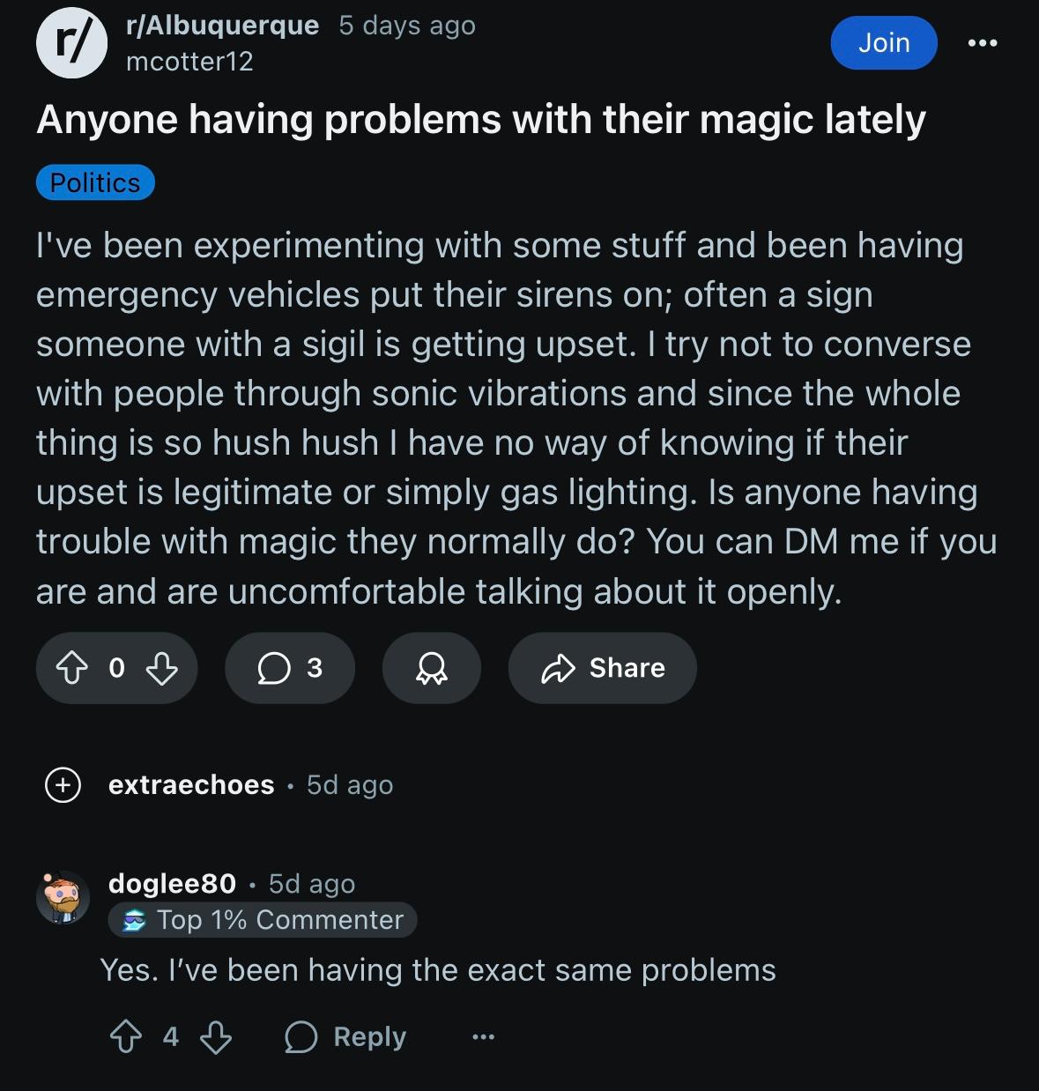Upvote the magic problems post
Screen dimensions: 1039x1091
coord(72,668)
